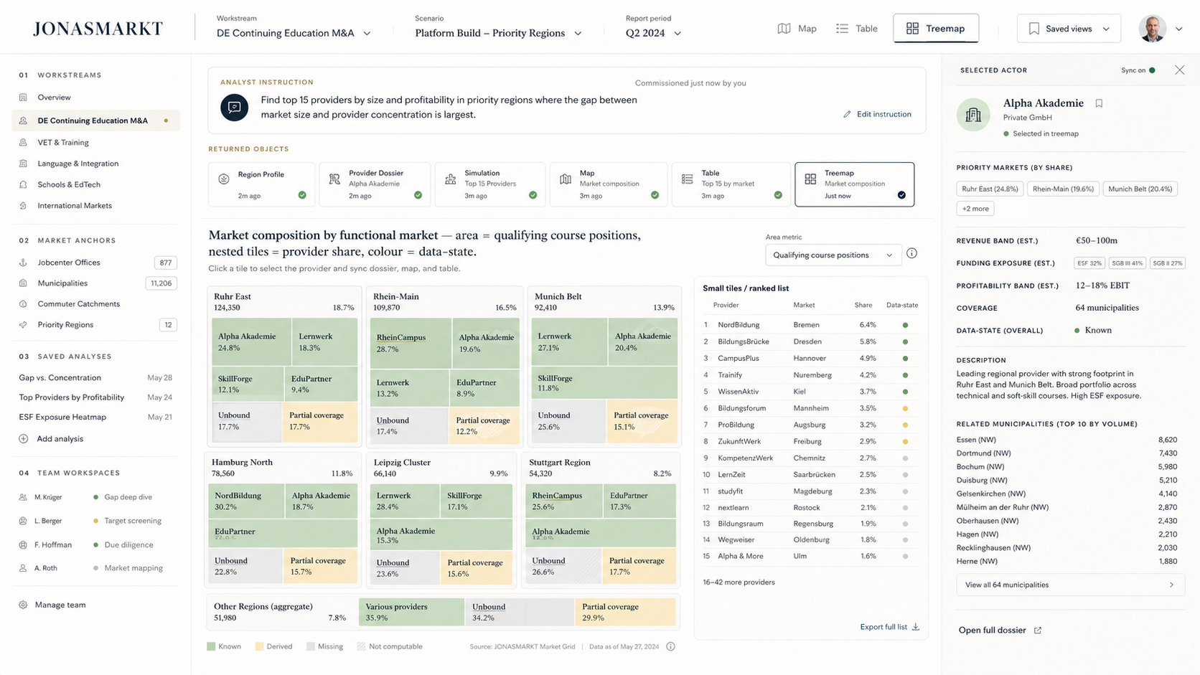Click View all 64 municipalities
This screenshot has height=675, width=1200.
(x=1070, y=585)
